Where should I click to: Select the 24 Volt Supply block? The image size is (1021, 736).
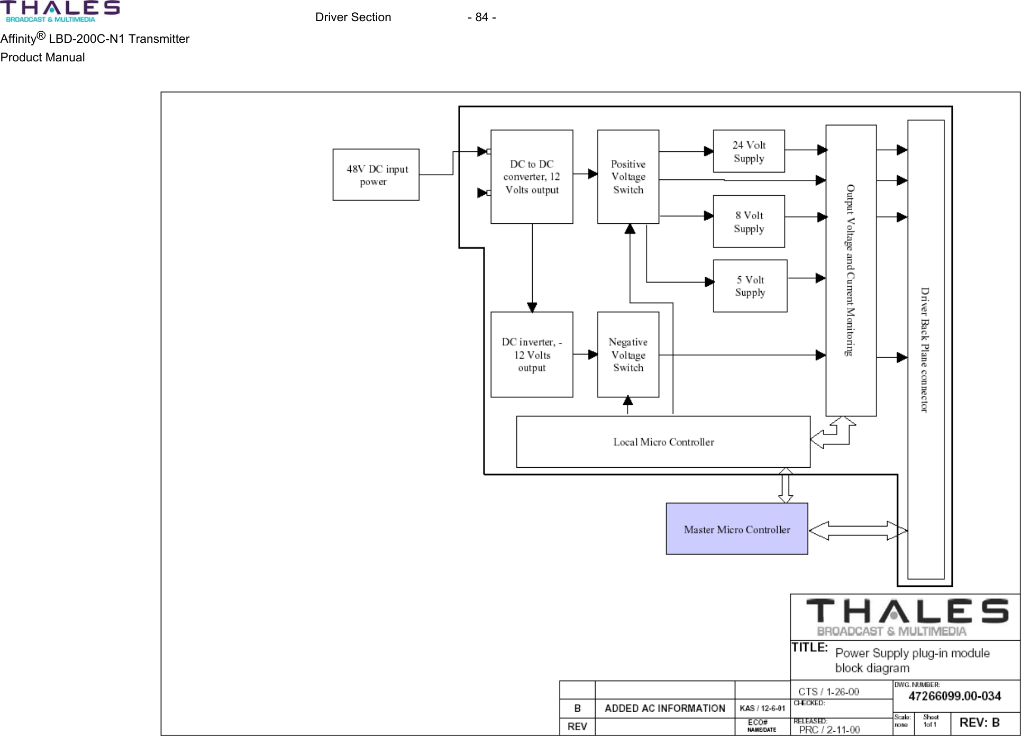749,151
